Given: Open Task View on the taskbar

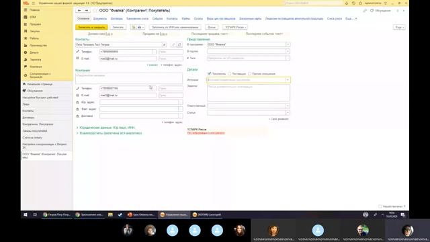Looking at the screenshot, I should pyautogui.click(x=35, y=215).
